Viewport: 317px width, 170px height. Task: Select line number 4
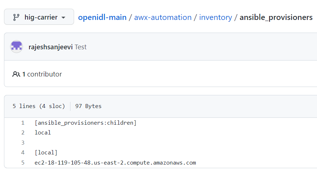[23, 153]
